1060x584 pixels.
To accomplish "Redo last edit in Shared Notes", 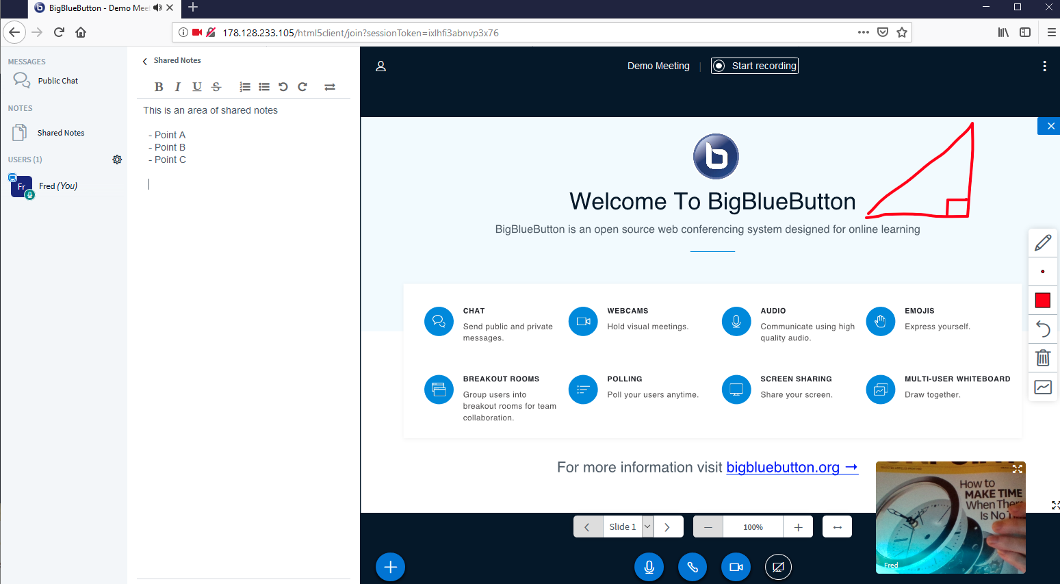I will (302, 87).
